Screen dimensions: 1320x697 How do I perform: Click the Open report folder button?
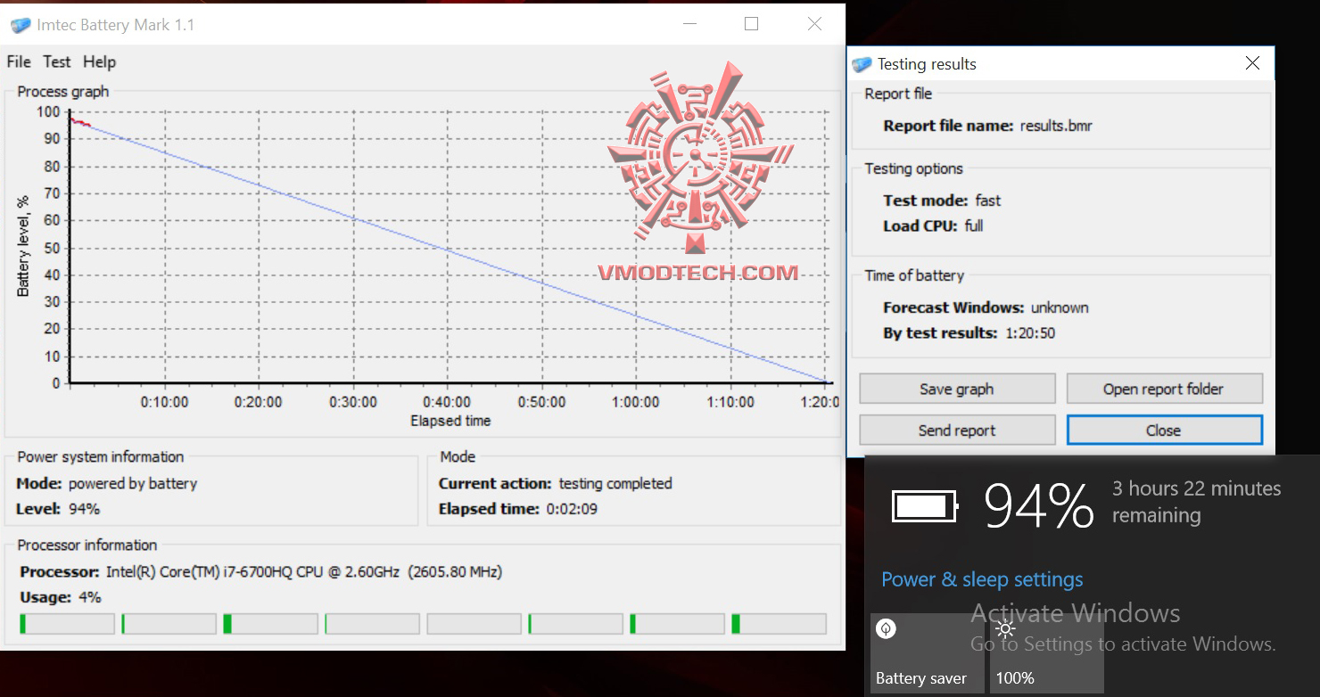pyautogui.click(x=1164, y=389)
